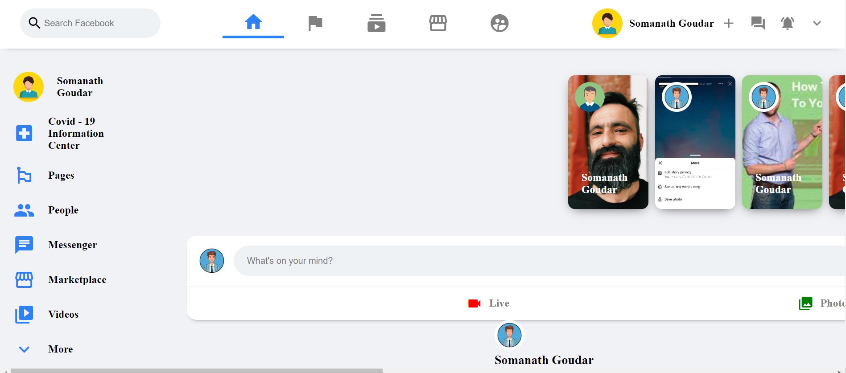Open the Messenger chat icon in header
846x373 pixels.
point(758,23)
